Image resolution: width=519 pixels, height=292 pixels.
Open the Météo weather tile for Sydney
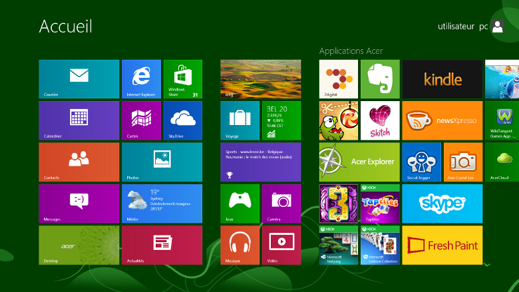point(162,204)
